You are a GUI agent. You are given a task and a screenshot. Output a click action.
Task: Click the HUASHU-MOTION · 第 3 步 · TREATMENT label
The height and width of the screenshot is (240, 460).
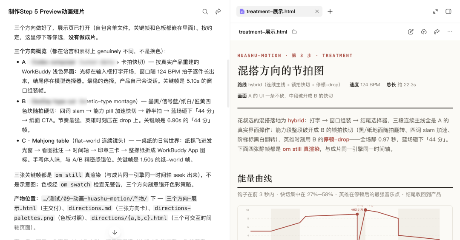point(295,55)
